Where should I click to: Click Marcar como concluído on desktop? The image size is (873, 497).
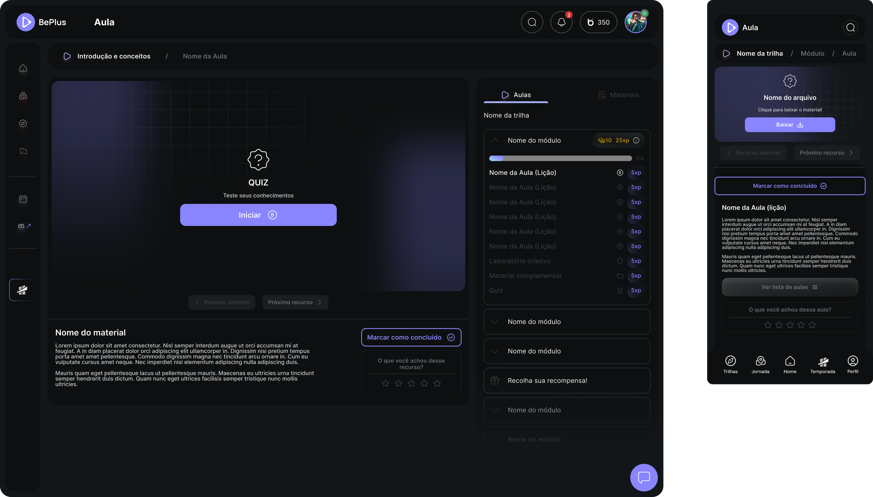point(411,337)
